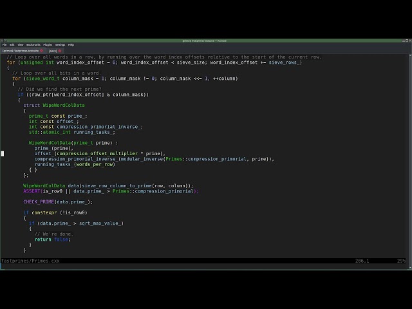412x309 pixels.
Task: Close the second terminal tab
Action: [60, 51]
